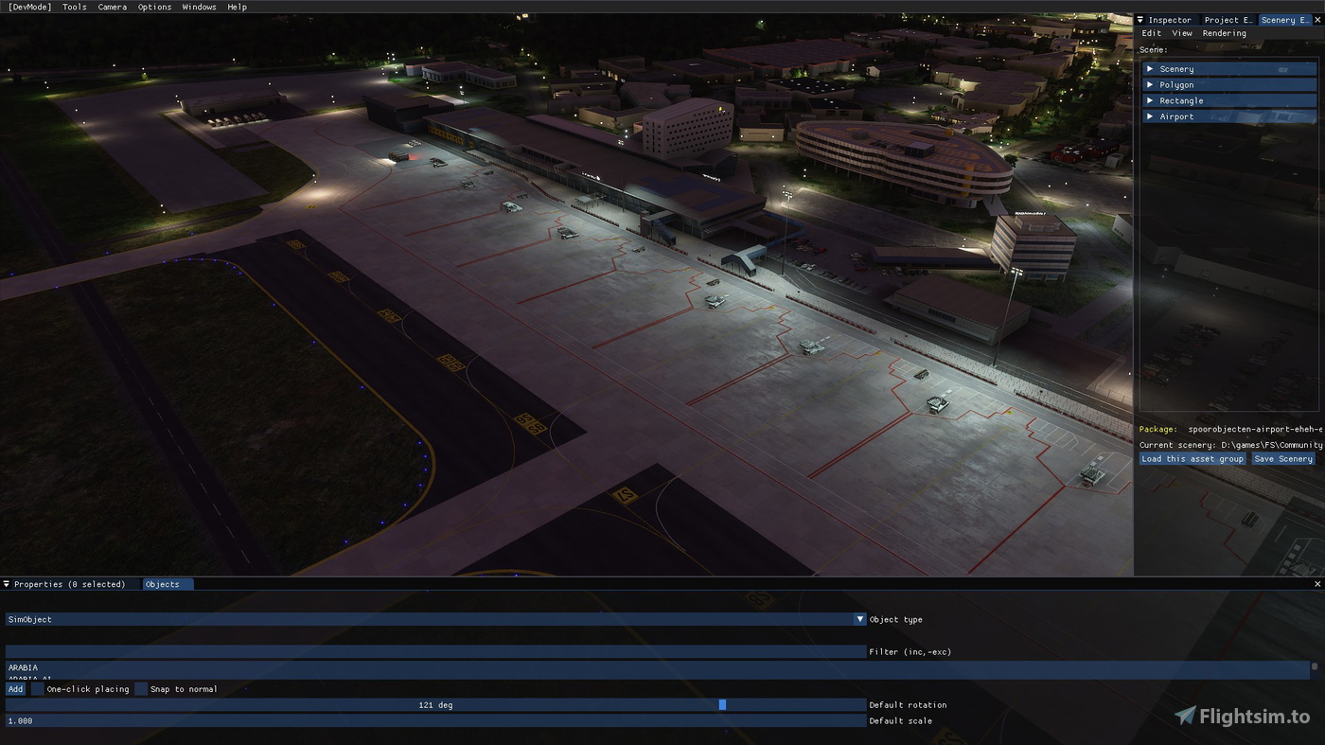Image resolution: width=1325 pixels, height=745 pixels.
Task: Open the SimObject object type dropdown
Action: pyautogui.click(x=859, y=619)
